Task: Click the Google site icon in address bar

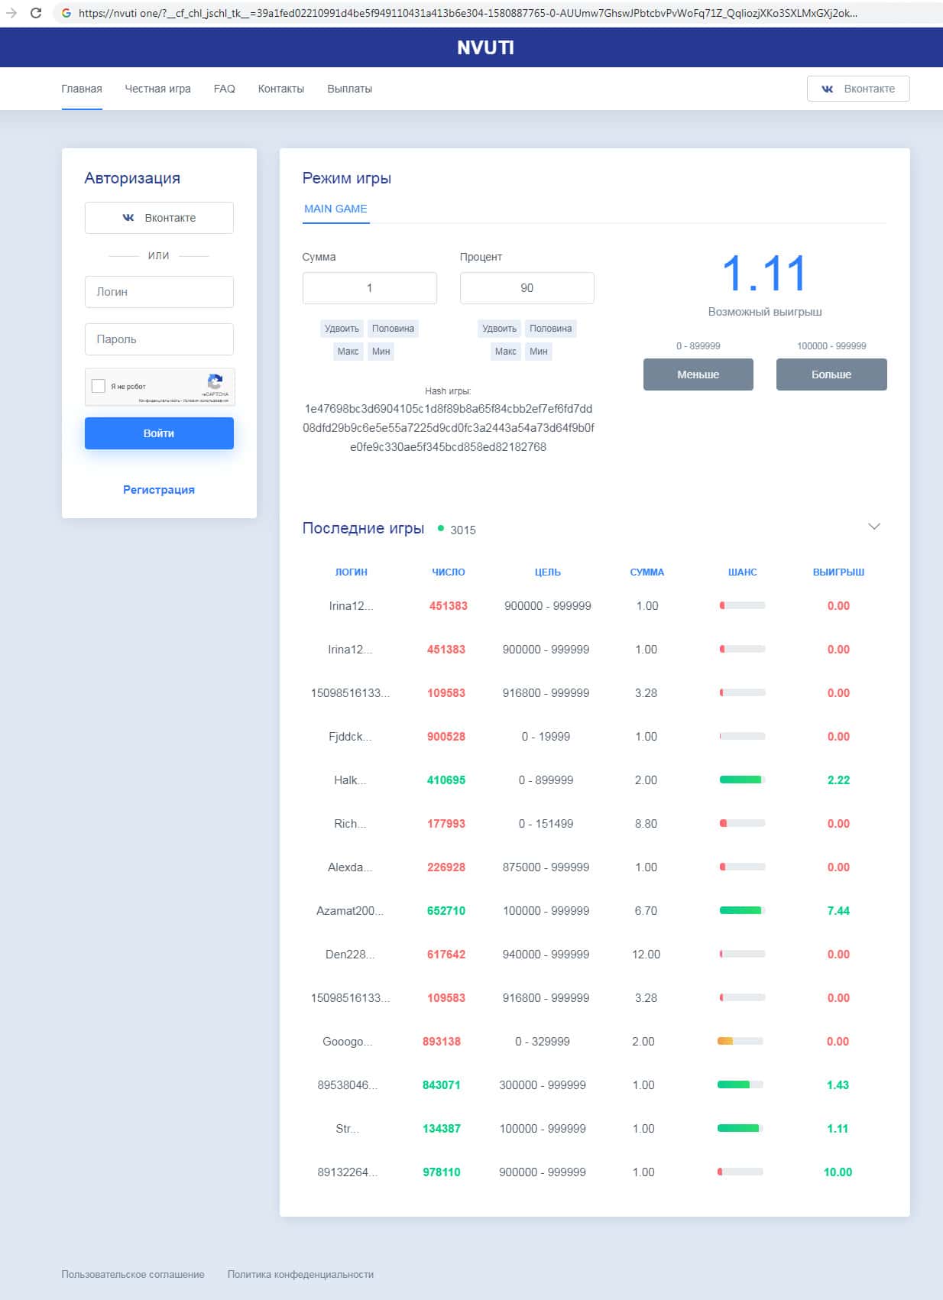Action: coord(66,13)
